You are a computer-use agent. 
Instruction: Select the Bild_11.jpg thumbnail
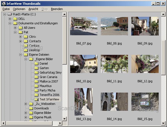pos(114,64)
